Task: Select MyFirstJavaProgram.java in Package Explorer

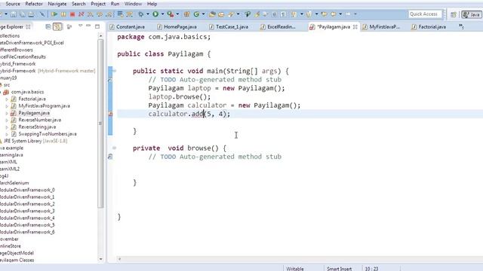Action: point(44,106)
